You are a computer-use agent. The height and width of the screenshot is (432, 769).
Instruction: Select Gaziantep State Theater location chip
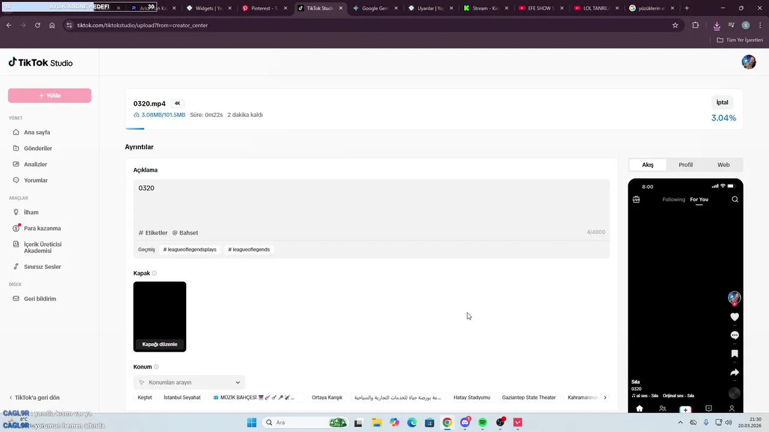tap(529, 398)
